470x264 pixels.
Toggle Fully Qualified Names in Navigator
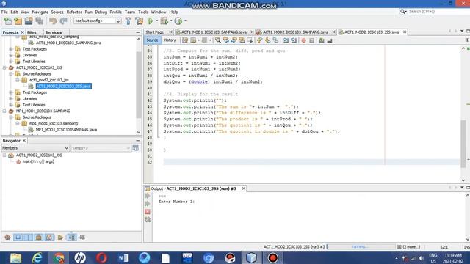pyautogui.click(x=60, y=237)
